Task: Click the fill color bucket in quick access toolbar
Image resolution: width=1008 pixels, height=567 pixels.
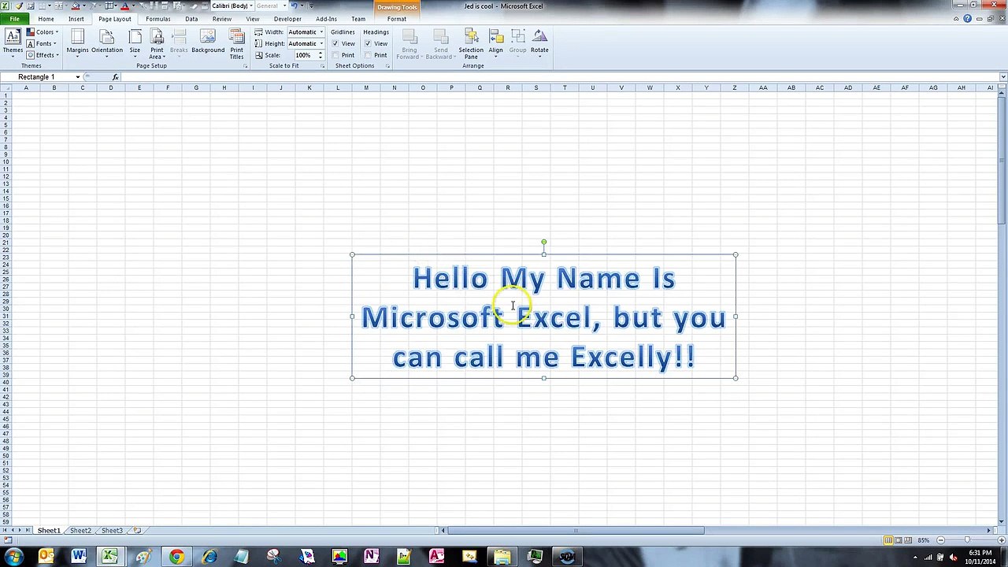Action: 76,6
